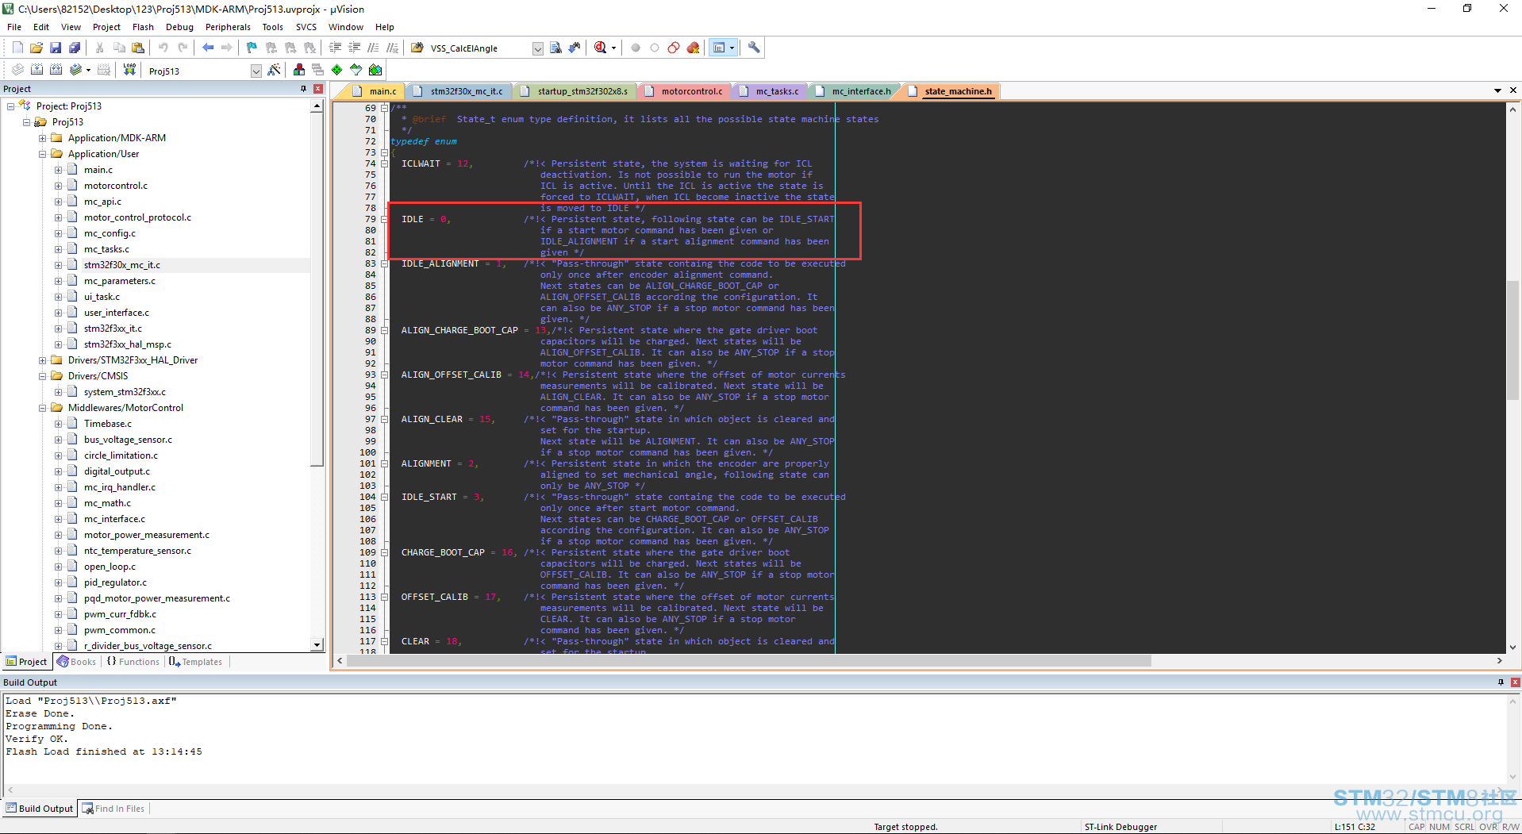Open the Debug menu
The width and height of the screenshot is (1522, 834).
(179, 27)
